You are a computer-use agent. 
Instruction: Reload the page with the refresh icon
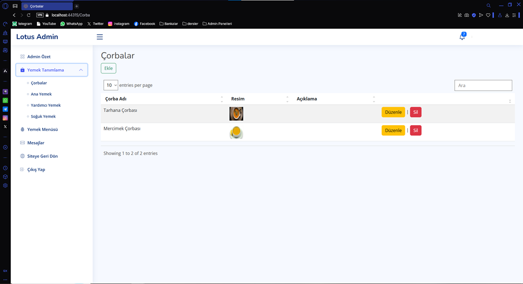coord(29,15)
